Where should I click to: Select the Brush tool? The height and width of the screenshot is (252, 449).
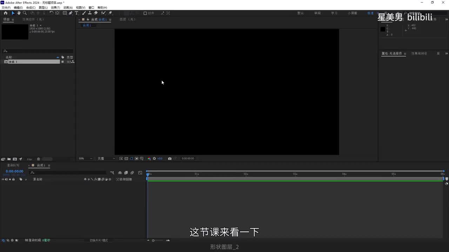(x=84, y=13)
